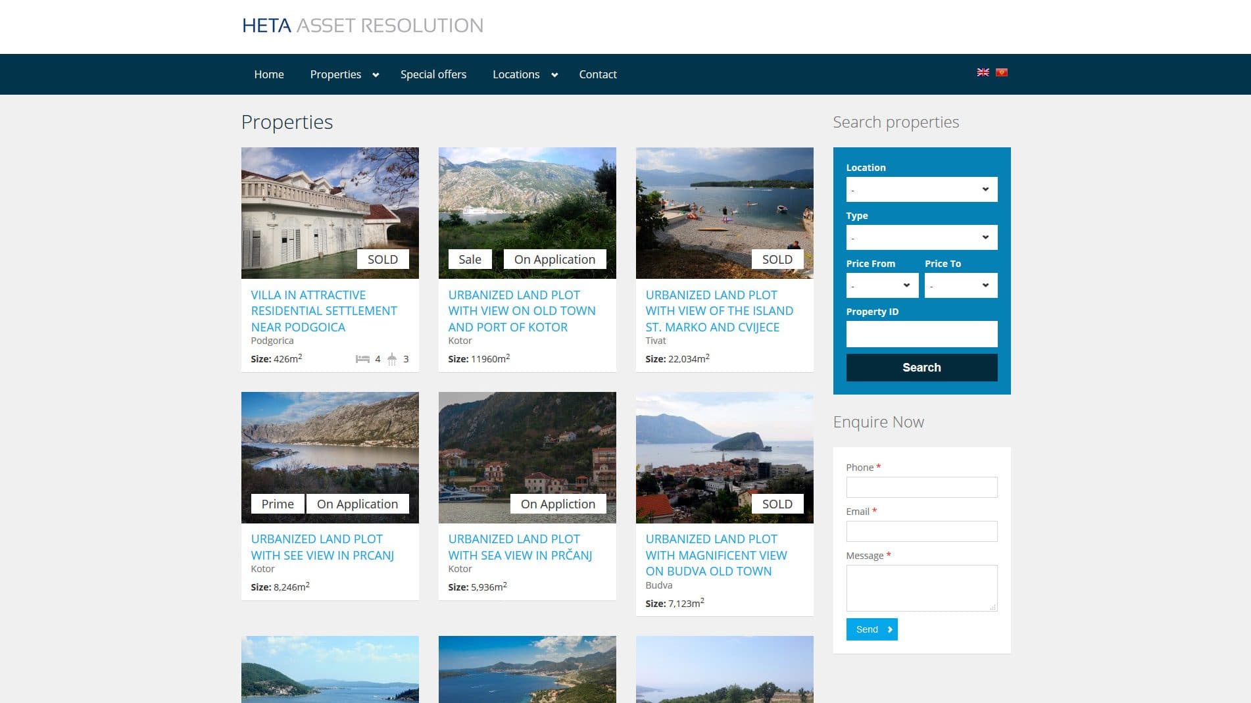Open the Location dropdown in search panel

[921, 189]
